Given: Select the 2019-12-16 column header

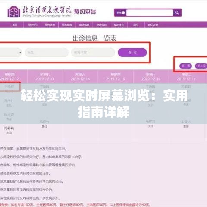Looking at the screenshot, I should [151, 77].
